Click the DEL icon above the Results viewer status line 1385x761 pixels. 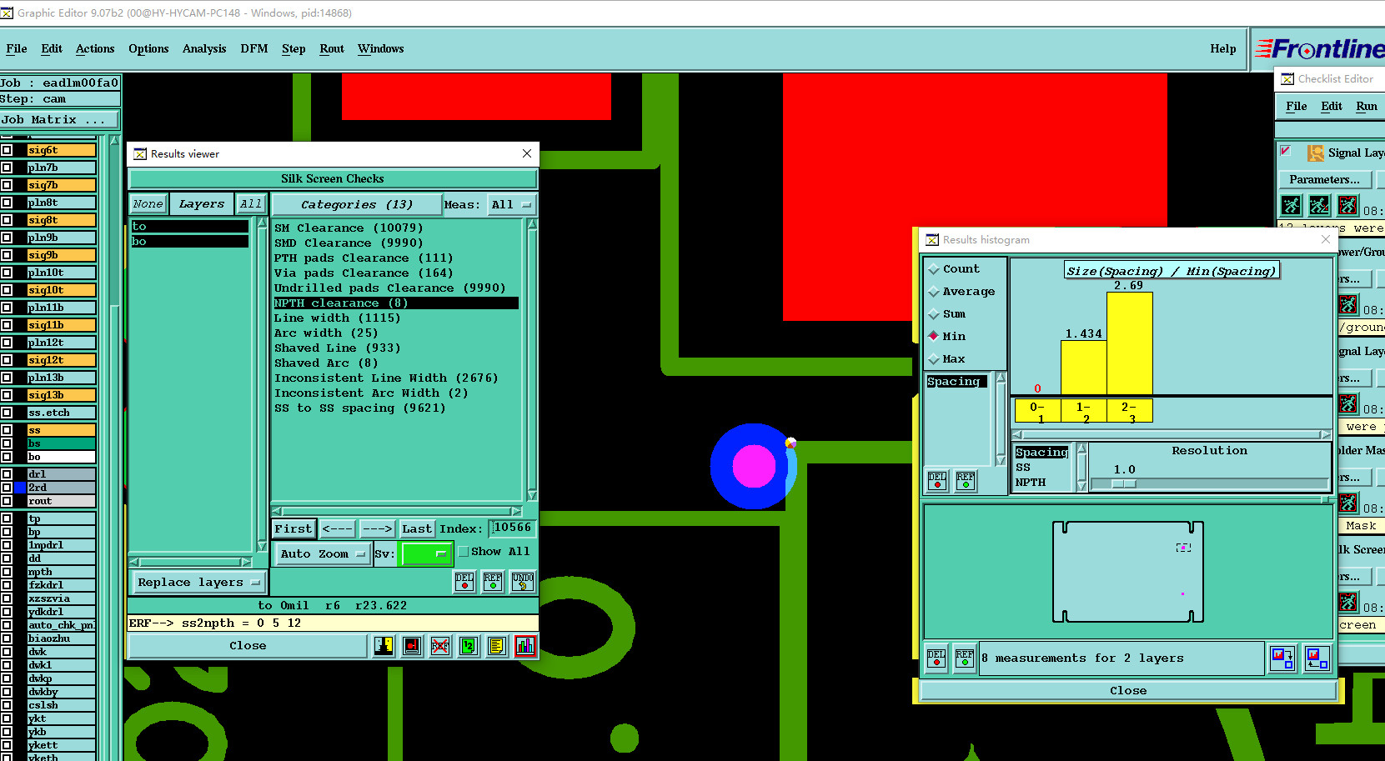click(464, 582)
